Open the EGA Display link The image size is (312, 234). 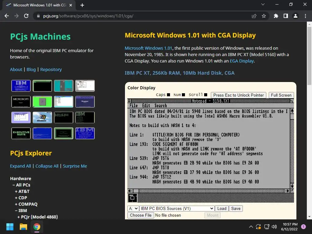[x=242, y=61]
